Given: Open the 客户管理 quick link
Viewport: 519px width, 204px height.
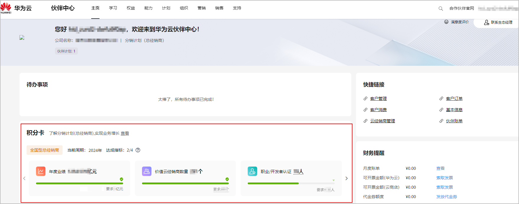Looking at the screenshot, I should click(378, 98).
